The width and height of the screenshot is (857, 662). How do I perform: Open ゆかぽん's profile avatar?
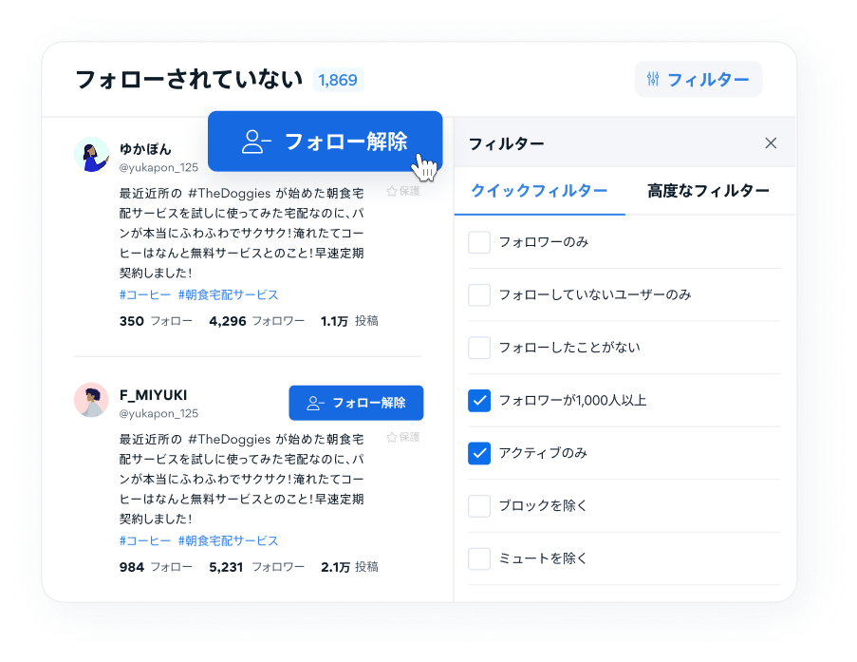pyautogui.click(x=91, y=154)
